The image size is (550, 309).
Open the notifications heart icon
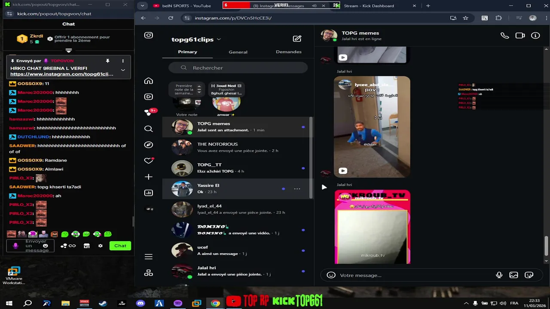[149, 161]
